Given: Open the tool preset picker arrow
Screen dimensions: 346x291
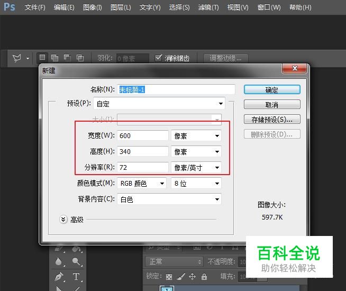Looking at the screenshot, I should click(x=28, y=58).
